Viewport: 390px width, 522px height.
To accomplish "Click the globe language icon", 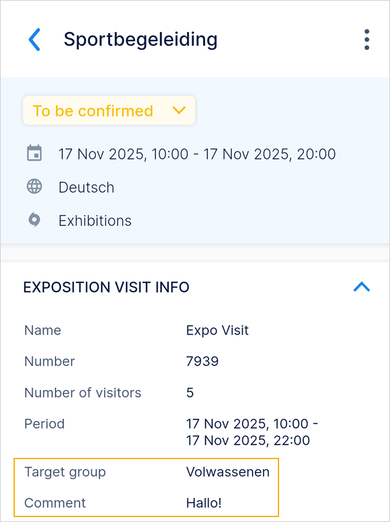I will pyautogui.click(x=35, y=187).
